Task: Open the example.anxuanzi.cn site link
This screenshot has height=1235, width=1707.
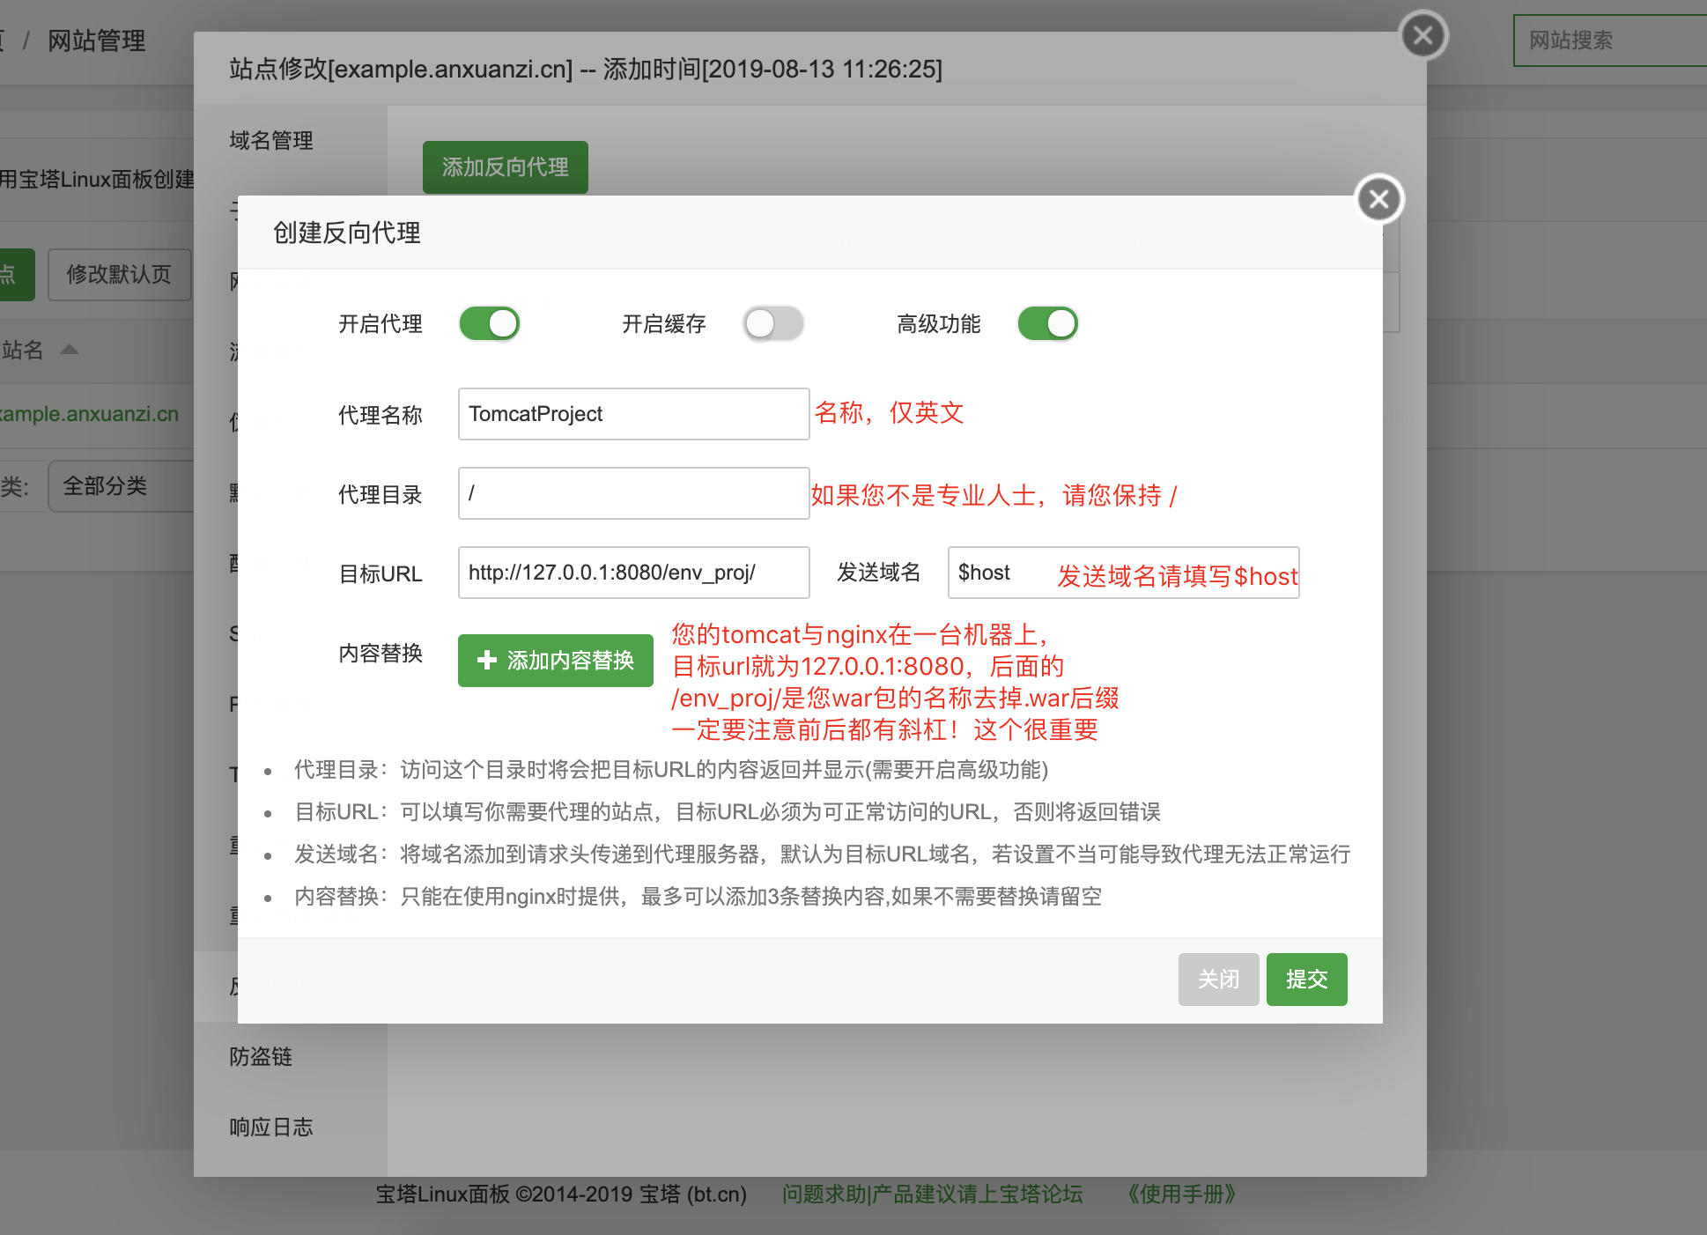Action: [89, 413]
